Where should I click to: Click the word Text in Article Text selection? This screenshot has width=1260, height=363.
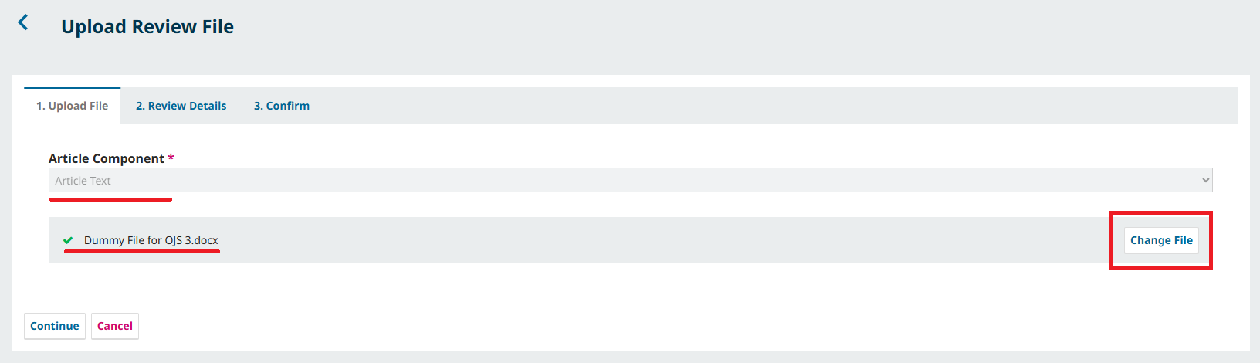[x=100, y=181]
